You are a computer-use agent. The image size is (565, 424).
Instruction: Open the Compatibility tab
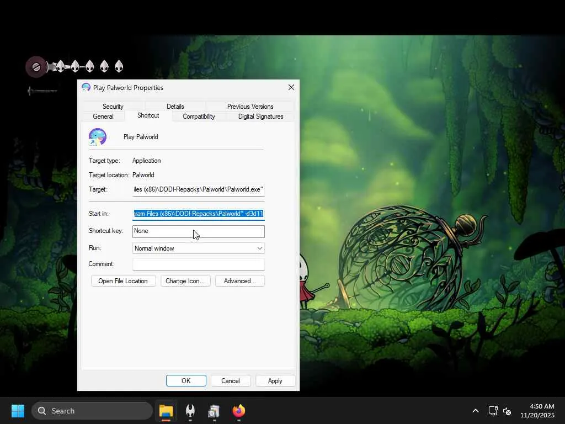click(199, 116)
